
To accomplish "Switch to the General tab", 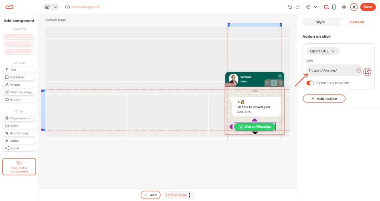I will [357, 22].
